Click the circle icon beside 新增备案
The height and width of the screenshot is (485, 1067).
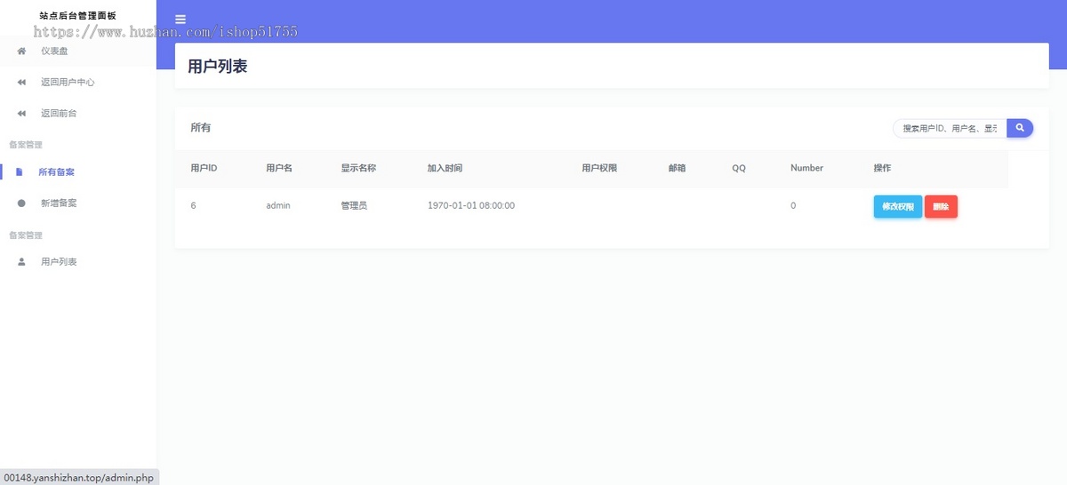21,203
